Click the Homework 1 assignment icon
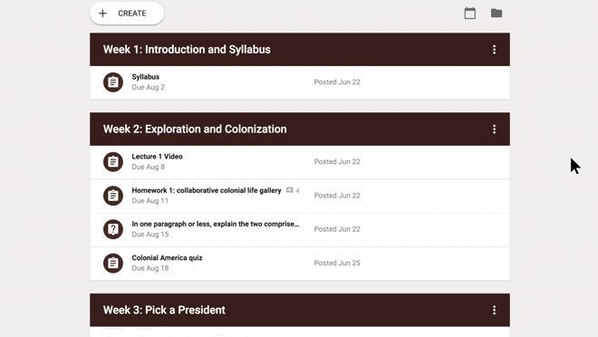Viewport: 598px width, 337px height. 113,196
